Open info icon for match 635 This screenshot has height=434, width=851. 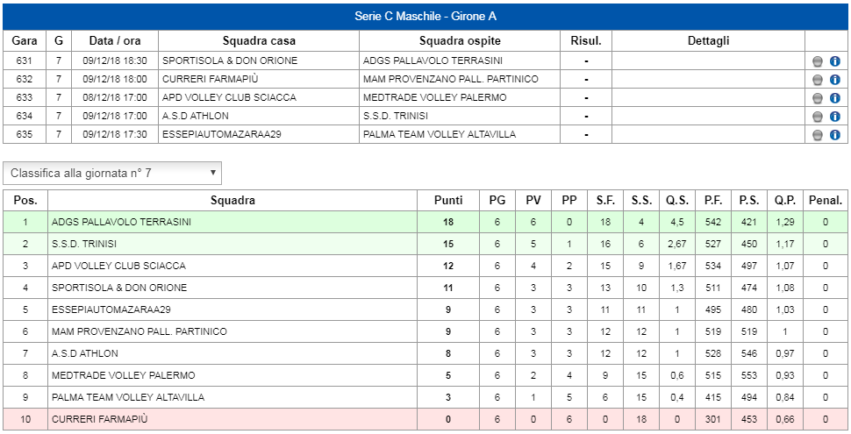click(x=834, y=135)
